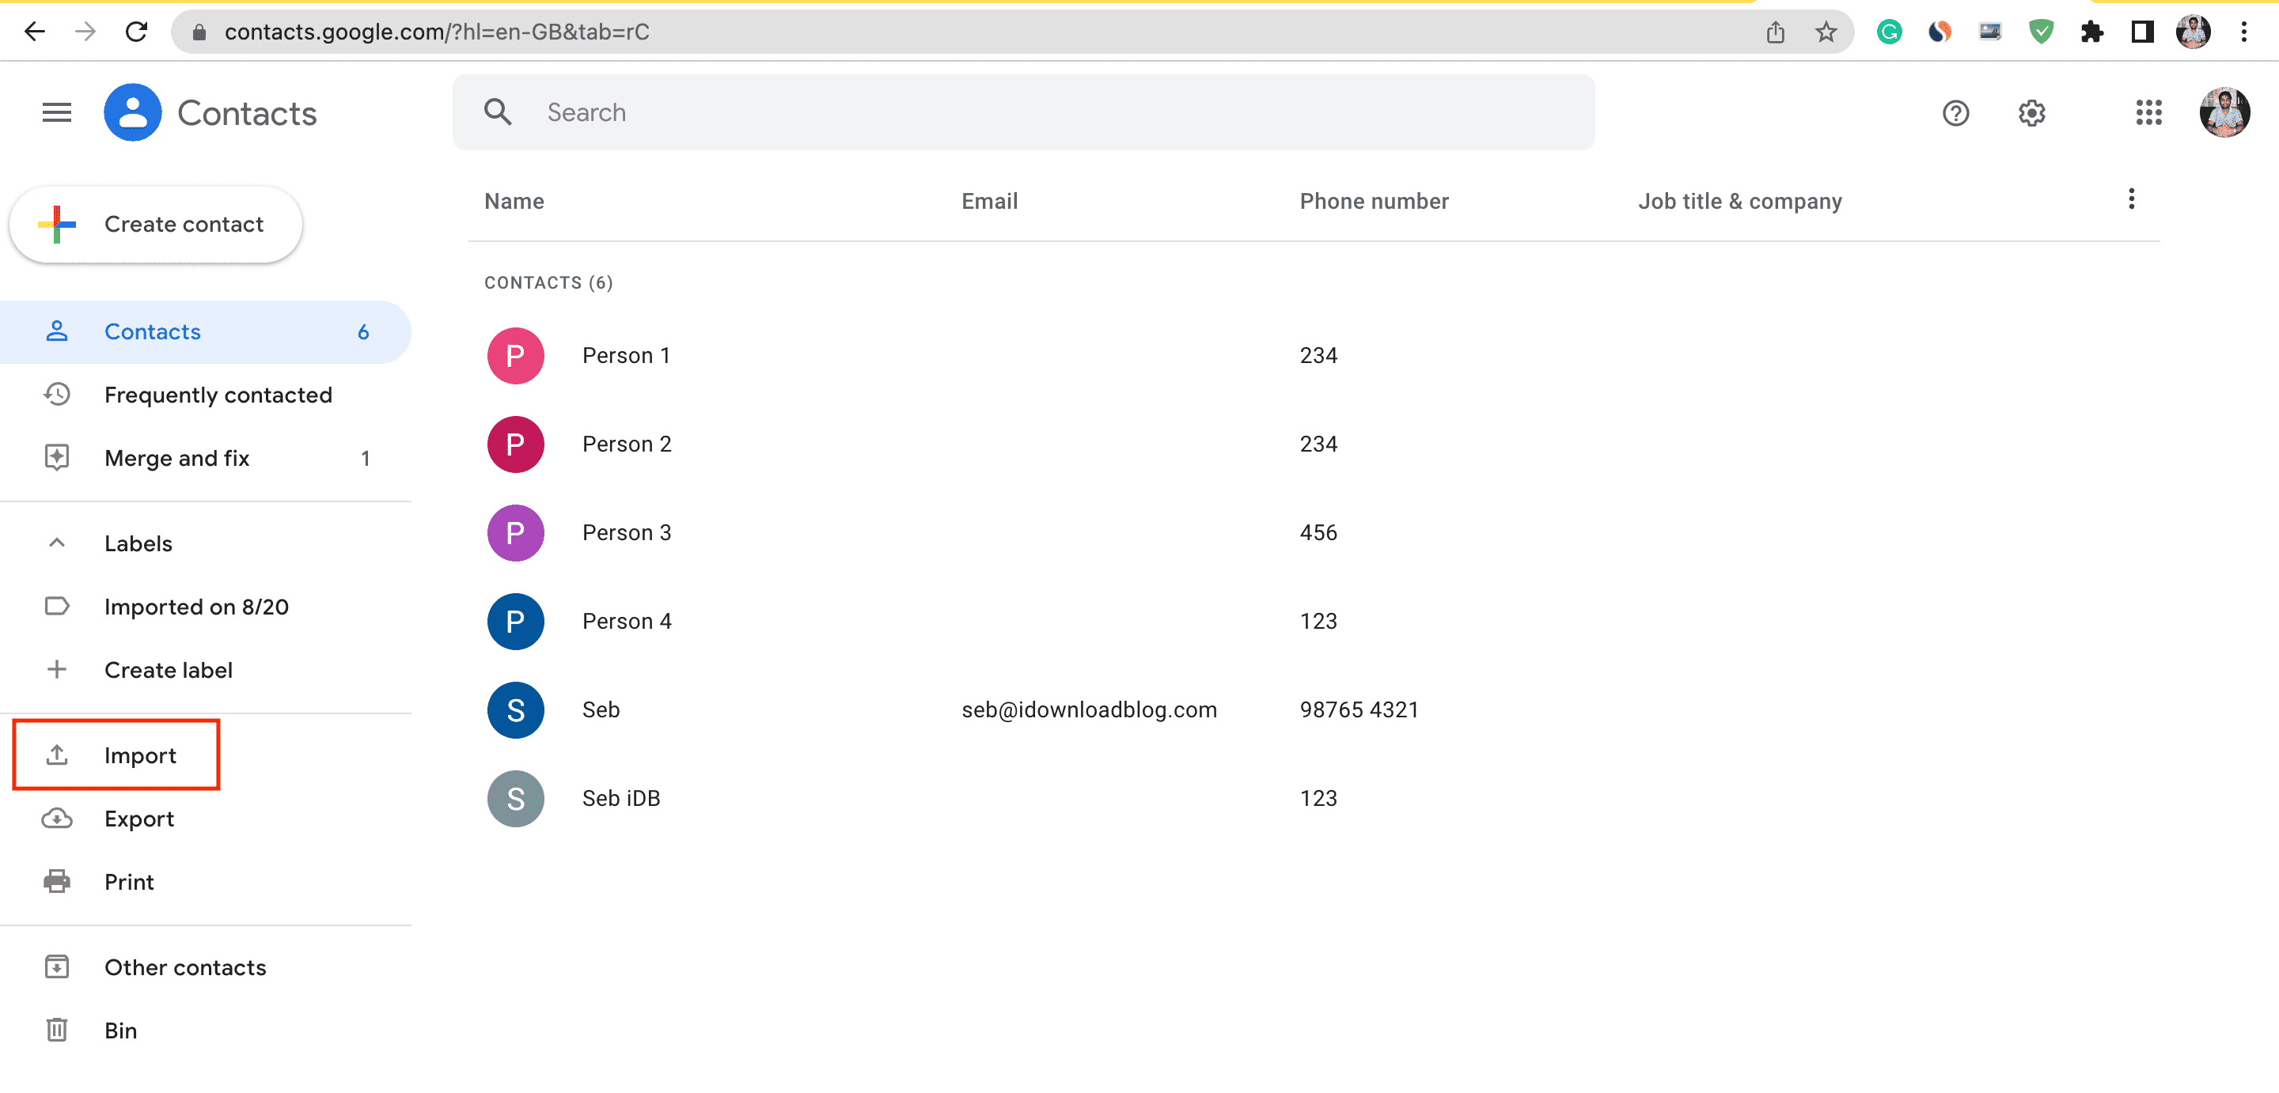Viewport: 2279px width, 1093px height.
Task: Select Person 4's blue avatar
Action: coord(516,621)
